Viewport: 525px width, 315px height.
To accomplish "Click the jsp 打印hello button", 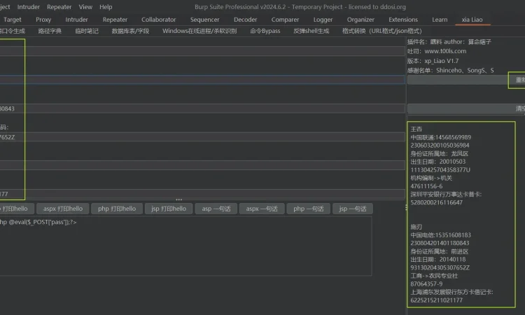I will click(x=169, y=209).
